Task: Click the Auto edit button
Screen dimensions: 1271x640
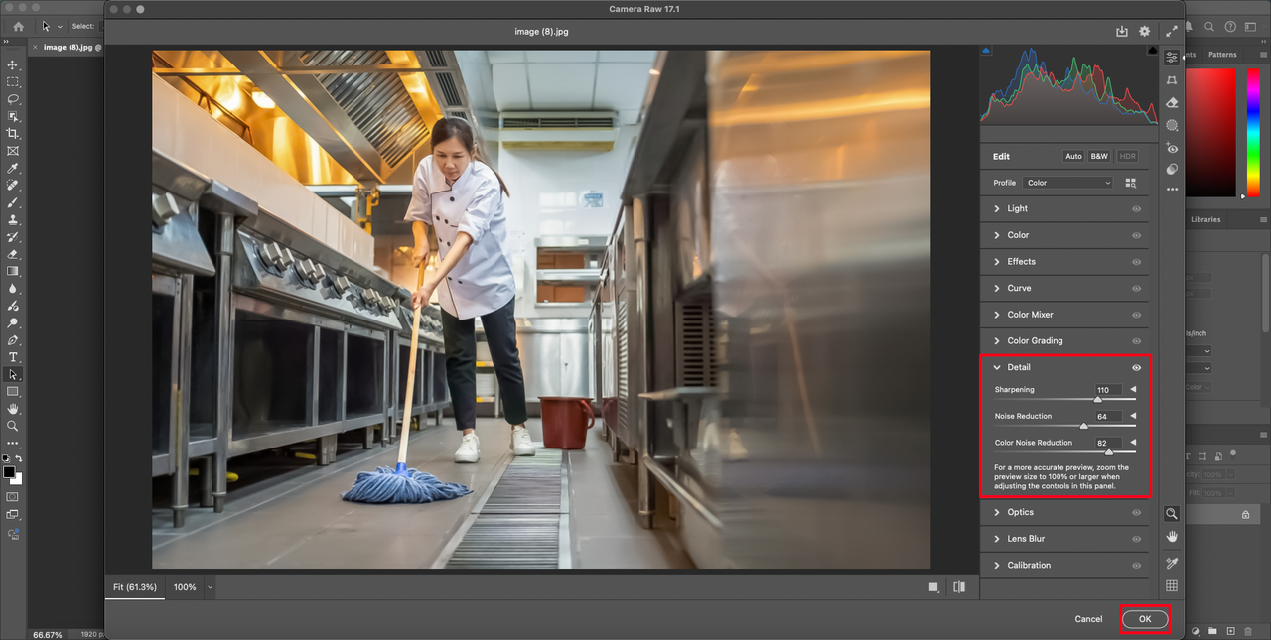Action: 1073,156
